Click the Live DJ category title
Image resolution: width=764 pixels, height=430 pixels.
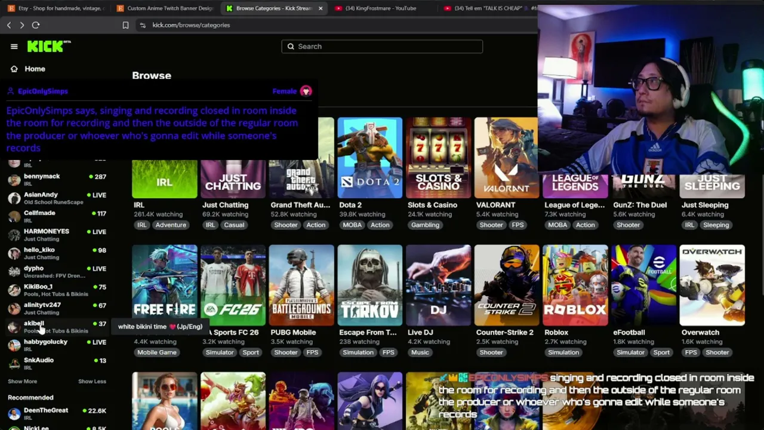[420, 332]
